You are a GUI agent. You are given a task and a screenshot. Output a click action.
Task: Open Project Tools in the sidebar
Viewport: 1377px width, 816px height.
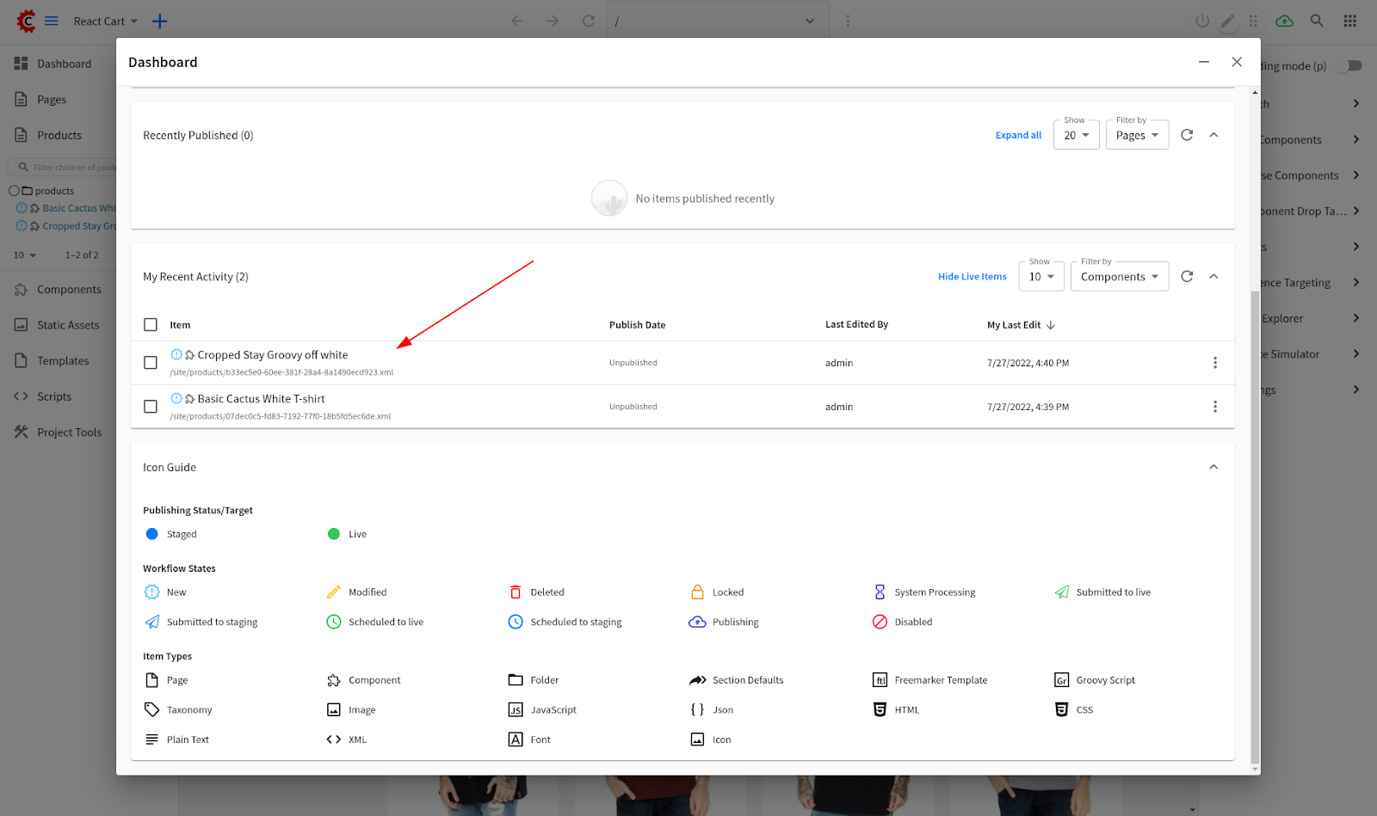click(x=69, y=433)
